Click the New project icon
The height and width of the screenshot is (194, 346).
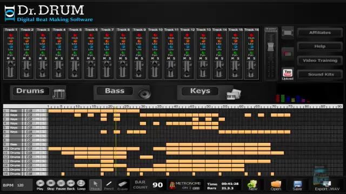[x=252, y=184]
